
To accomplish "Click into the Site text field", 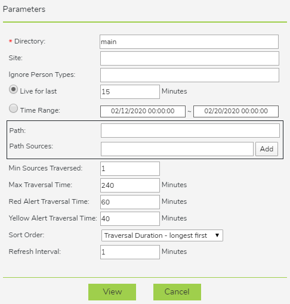I will pyautogui.click(x=190, y=58).
